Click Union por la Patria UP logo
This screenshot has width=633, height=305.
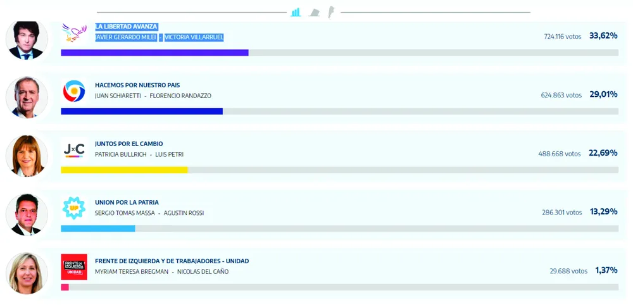[x=74, y=208]
